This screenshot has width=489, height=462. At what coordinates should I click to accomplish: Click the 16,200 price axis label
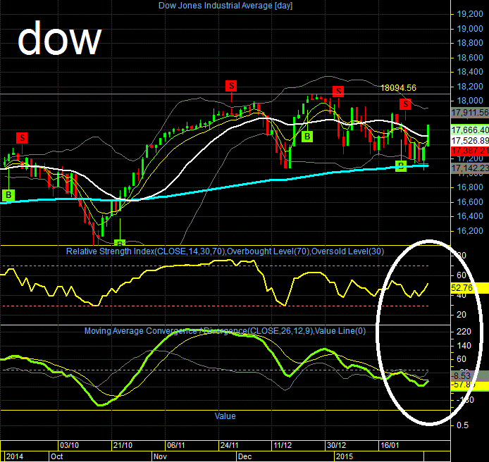tap(470, 231)
